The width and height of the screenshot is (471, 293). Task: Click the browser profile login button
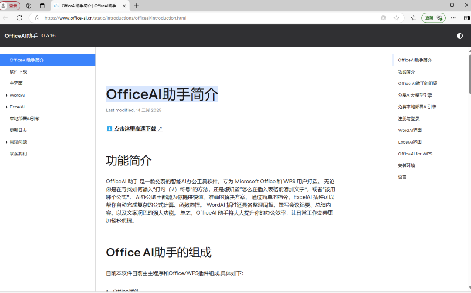point(10,6)
